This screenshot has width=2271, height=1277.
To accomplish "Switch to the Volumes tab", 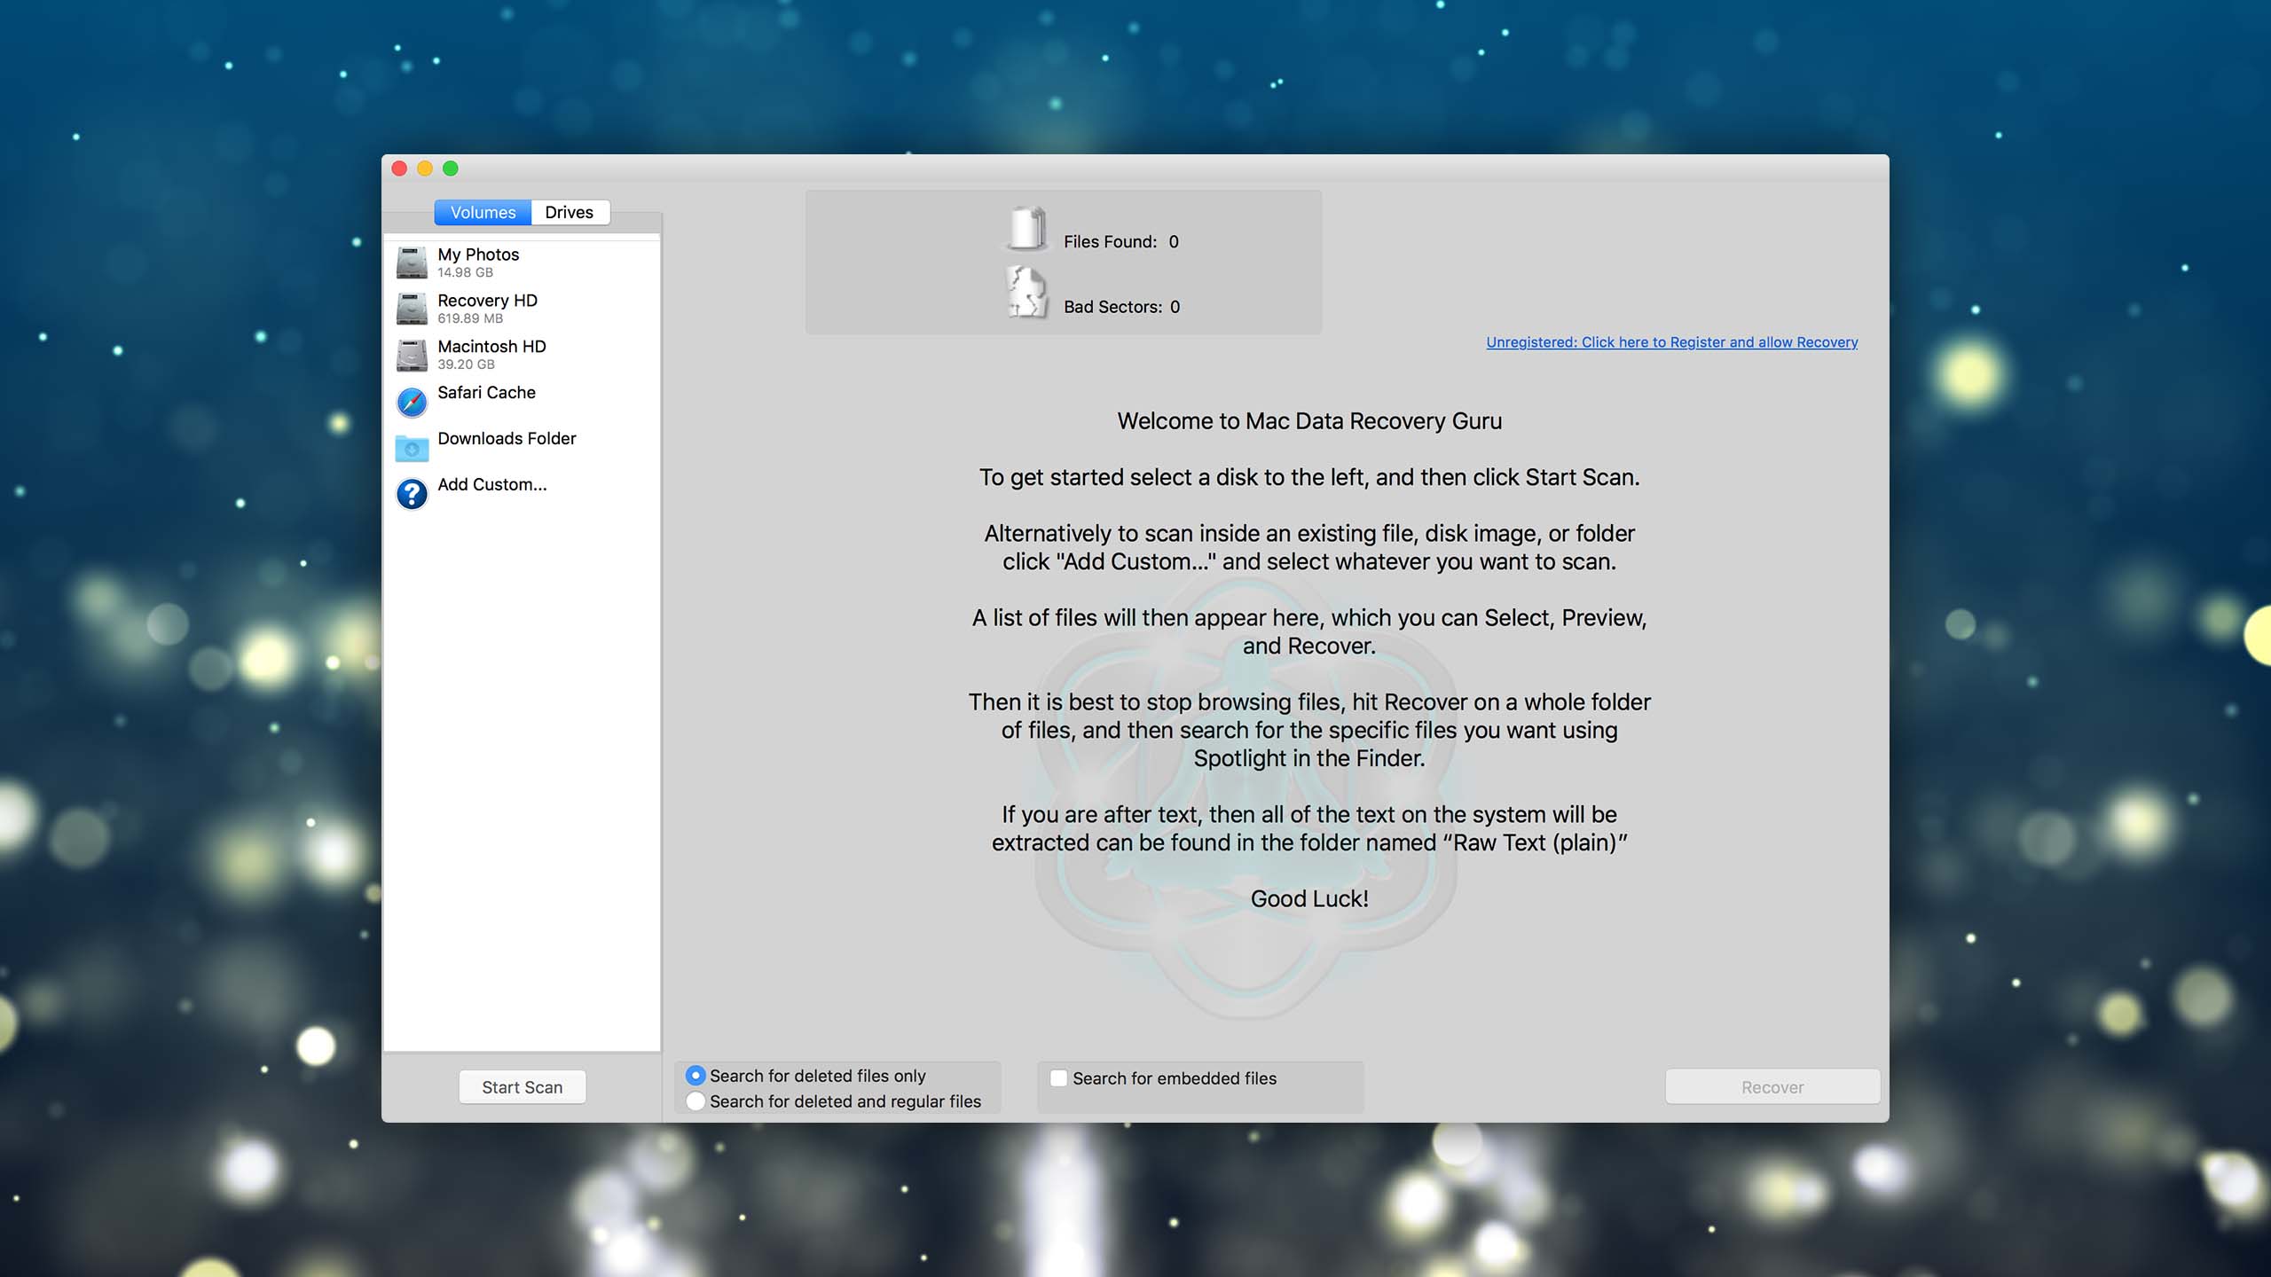I will point(483,213).
